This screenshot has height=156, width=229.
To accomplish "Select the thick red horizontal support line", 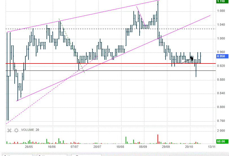I will coord(111,63).
